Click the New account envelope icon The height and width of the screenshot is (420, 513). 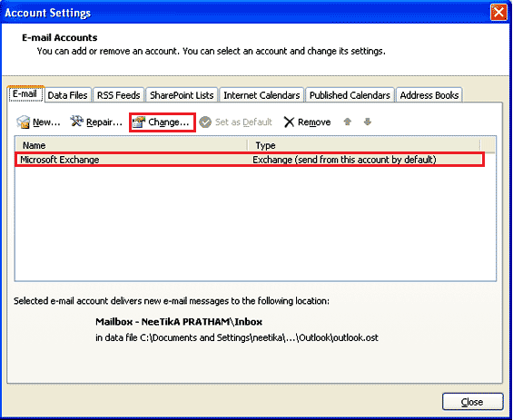coord(24,122)
